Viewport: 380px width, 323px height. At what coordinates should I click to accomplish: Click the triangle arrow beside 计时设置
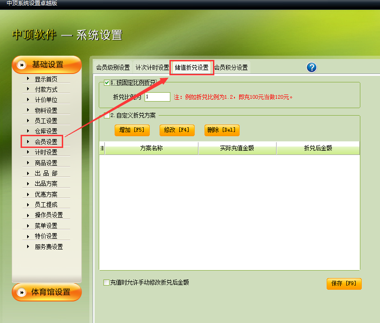(x=28, y=152)
